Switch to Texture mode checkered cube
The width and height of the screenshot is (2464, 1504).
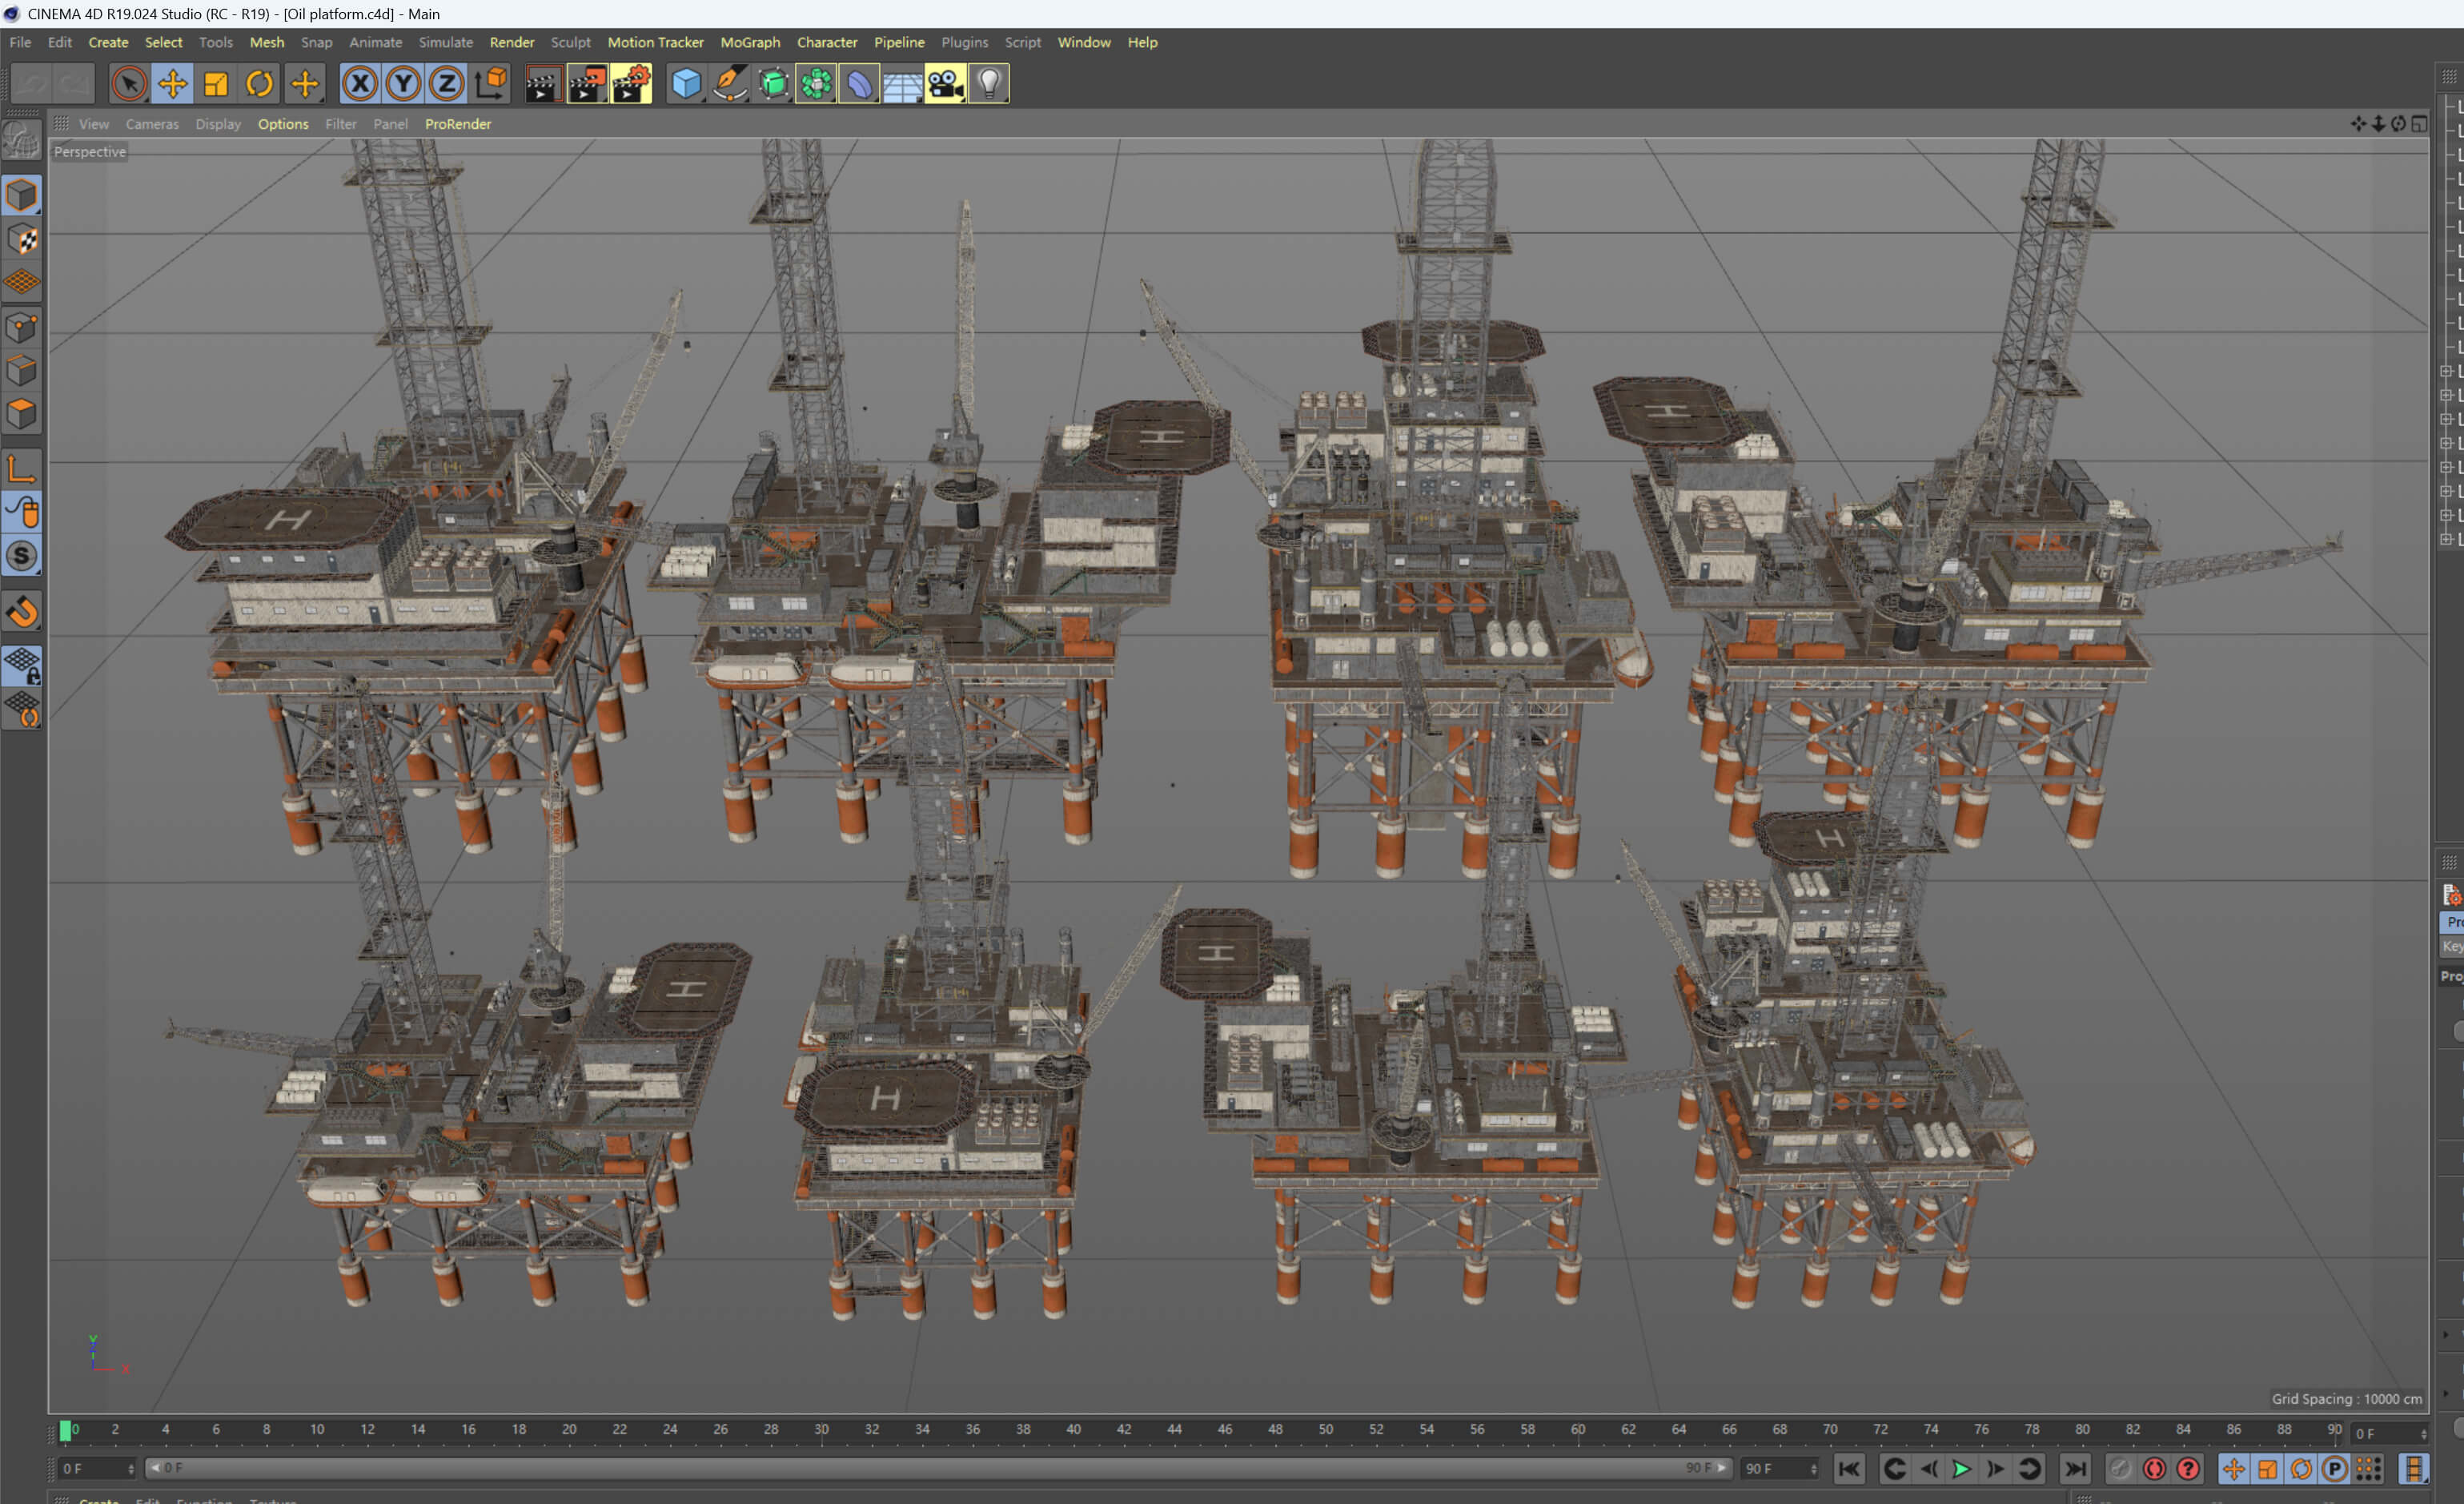pos(22,239)
